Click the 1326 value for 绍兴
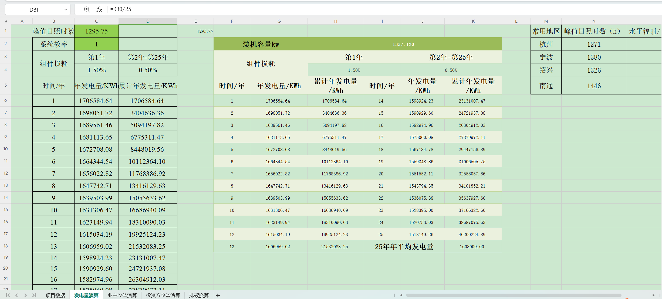 point(594,70)
